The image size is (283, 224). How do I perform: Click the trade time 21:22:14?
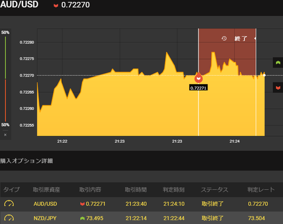click(136, 218)
